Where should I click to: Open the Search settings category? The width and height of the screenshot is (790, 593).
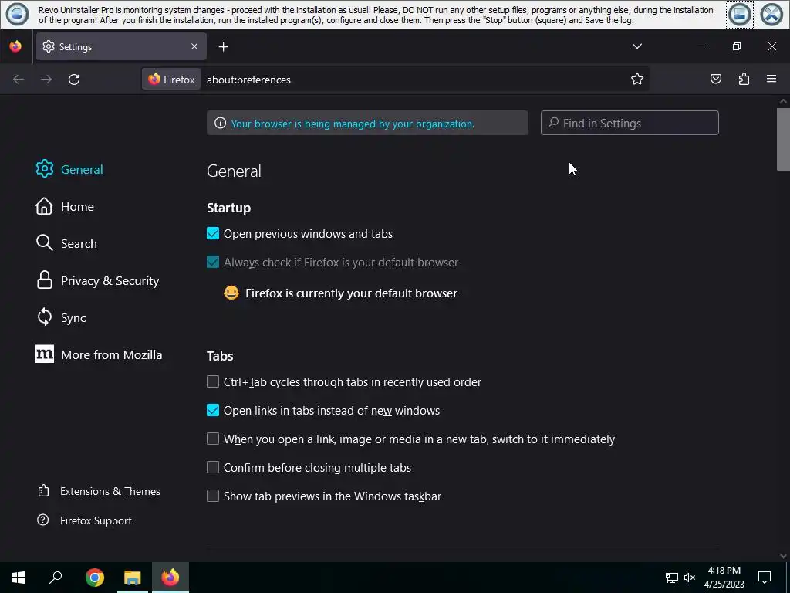66,243
